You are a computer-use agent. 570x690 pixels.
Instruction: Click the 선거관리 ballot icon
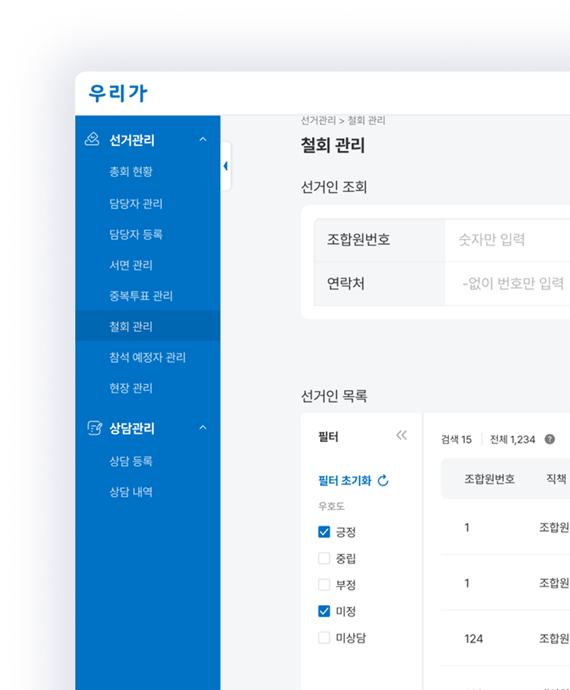(92, 139)
